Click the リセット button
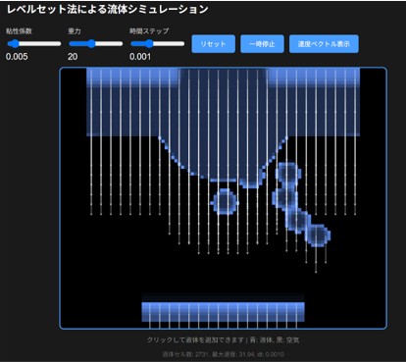The width and height of the screenshot is (406, 362). click(213, 44)
